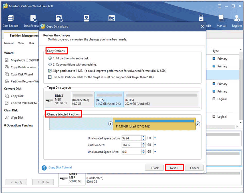Open unit dropdown for Partition Size

tap(155, 145)
